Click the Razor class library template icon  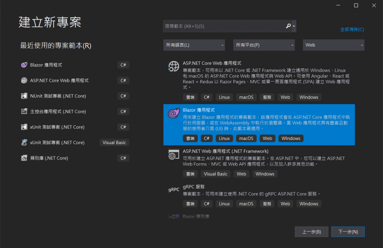coord(174,216)
